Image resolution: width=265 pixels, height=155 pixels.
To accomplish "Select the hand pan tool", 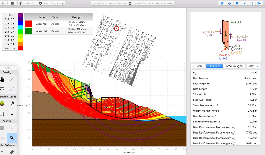I will [2, 79].
